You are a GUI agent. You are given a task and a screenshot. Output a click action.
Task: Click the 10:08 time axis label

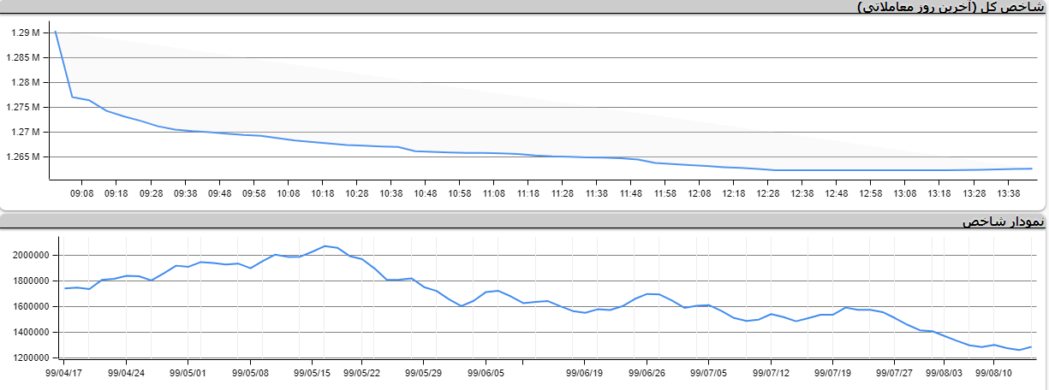click(x=289, y=193)
